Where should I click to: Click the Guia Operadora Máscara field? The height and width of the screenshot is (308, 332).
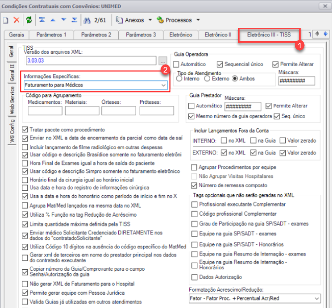point(297,81)
